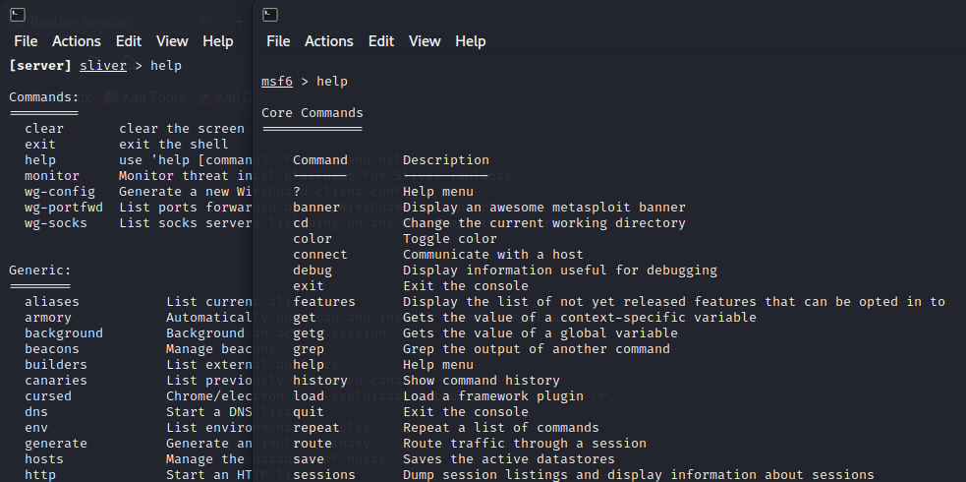Click the 'canaries' command in sliver
The width and height of the screenshot is (966, 482).
56,381
